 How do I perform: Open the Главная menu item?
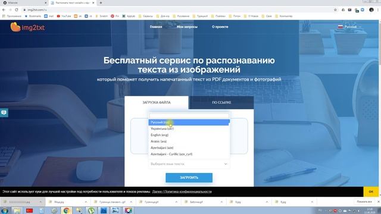(x=156, y=27)
